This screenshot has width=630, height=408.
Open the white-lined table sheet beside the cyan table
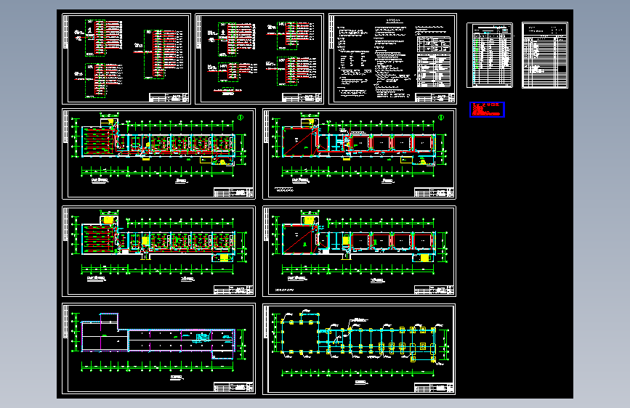tap(545, 55)
